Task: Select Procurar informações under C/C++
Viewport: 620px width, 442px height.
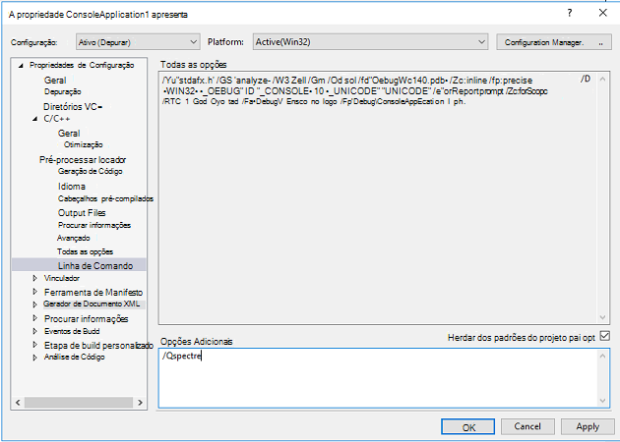Action: pyautogui.click(x=94, y=225)
